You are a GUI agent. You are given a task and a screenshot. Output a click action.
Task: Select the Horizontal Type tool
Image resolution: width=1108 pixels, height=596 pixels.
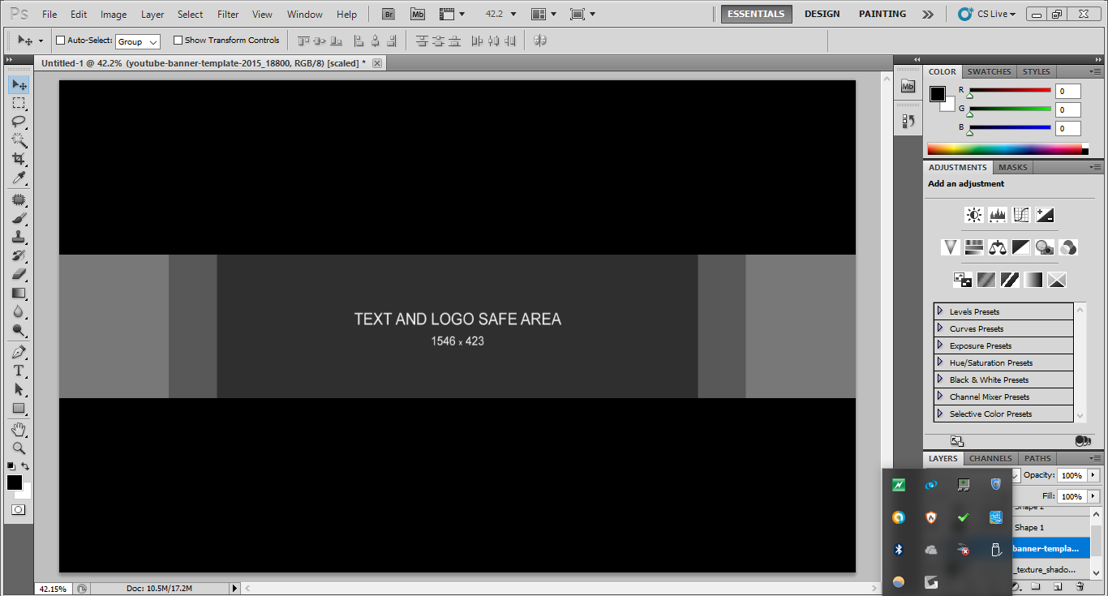point(19,371)
